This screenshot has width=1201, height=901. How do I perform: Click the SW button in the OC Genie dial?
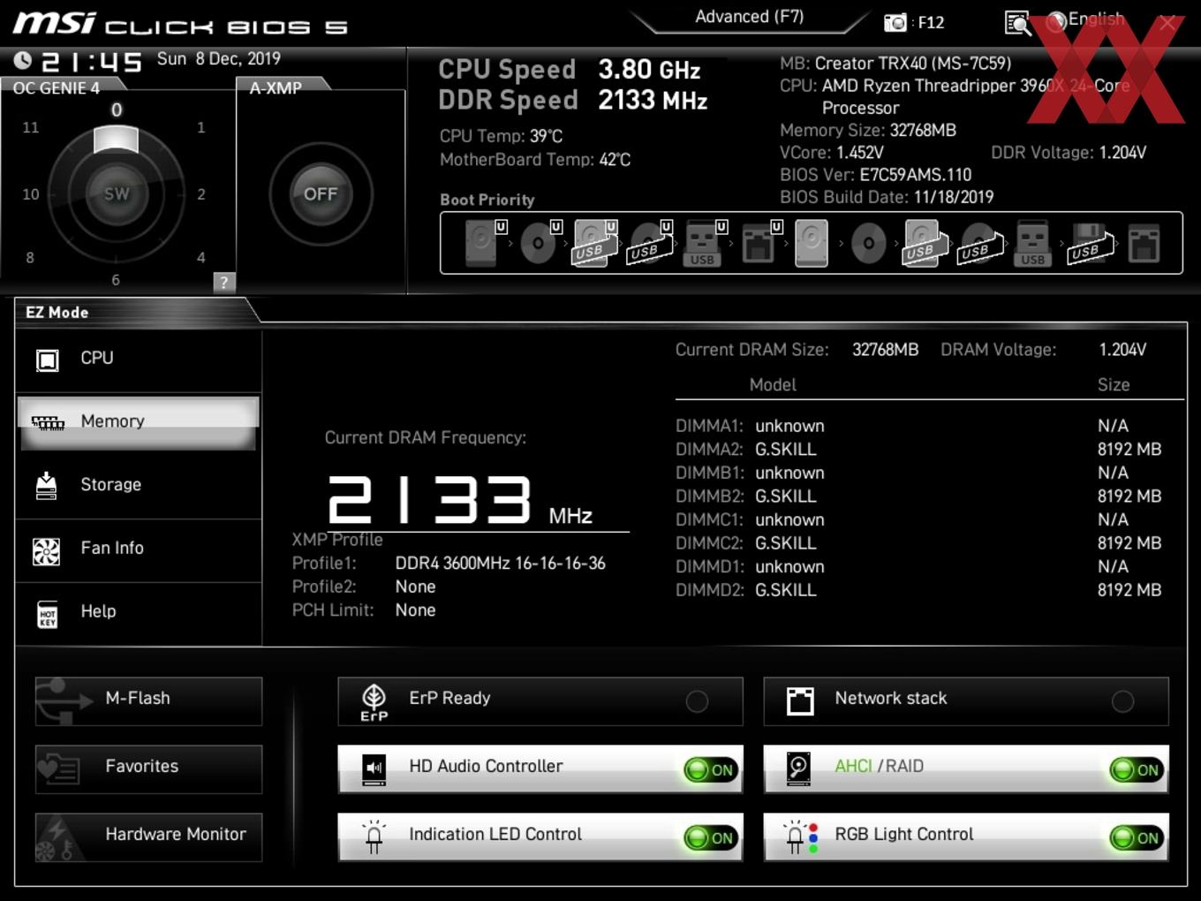(x=116, y=194)
